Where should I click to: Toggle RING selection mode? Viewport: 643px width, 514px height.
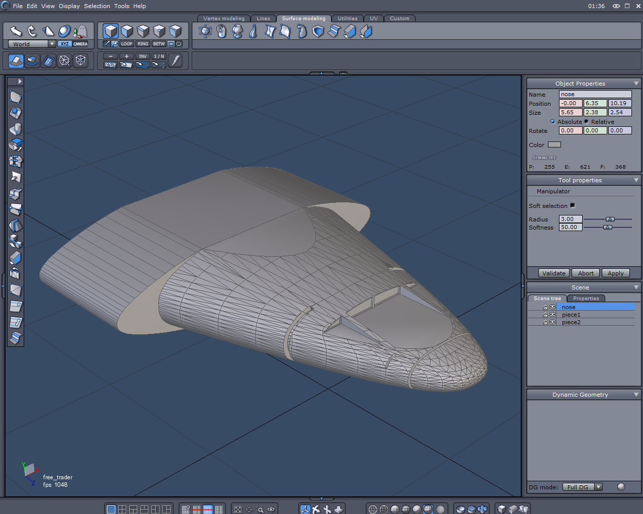coord(143,44)
